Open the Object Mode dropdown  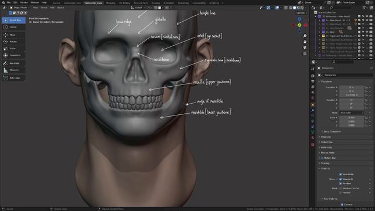19,8
